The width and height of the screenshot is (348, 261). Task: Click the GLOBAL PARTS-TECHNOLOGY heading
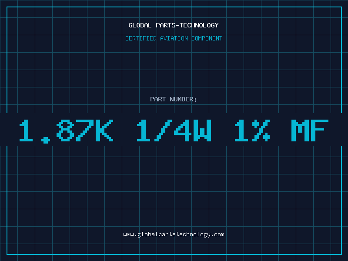pos(174,25)
